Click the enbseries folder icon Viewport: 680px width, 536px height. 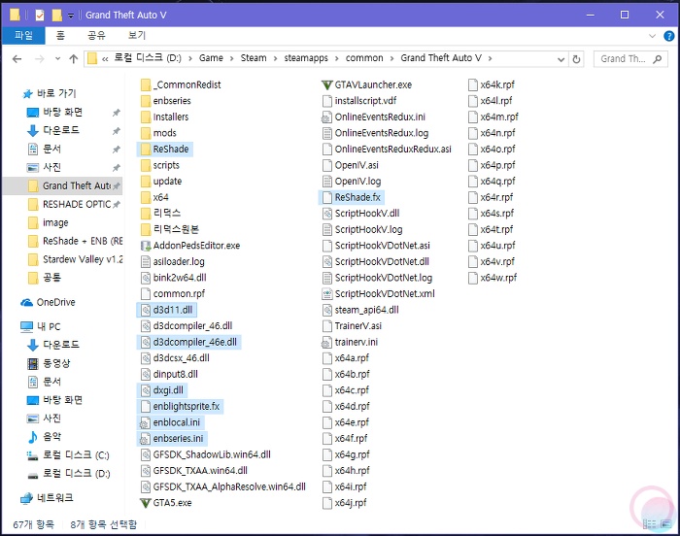tap(146, 101)
